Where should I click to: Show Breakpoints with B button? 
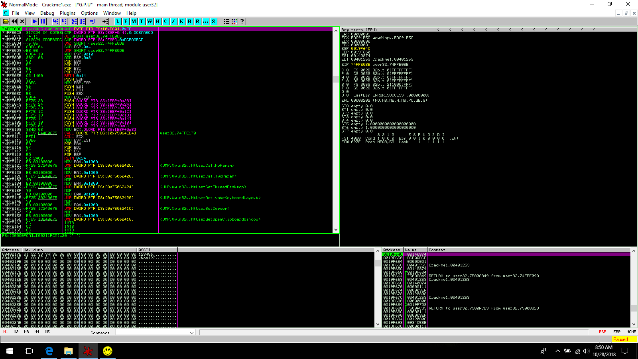tap(190, 22)
